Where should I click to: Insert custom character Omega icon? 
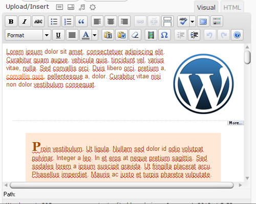pyautogui.click(x=164, y=35)
